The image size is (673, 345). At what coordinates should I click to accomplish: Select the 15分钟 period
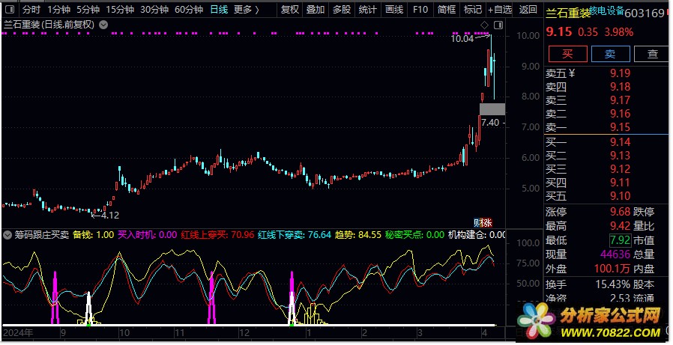click(x=120, y=10)
